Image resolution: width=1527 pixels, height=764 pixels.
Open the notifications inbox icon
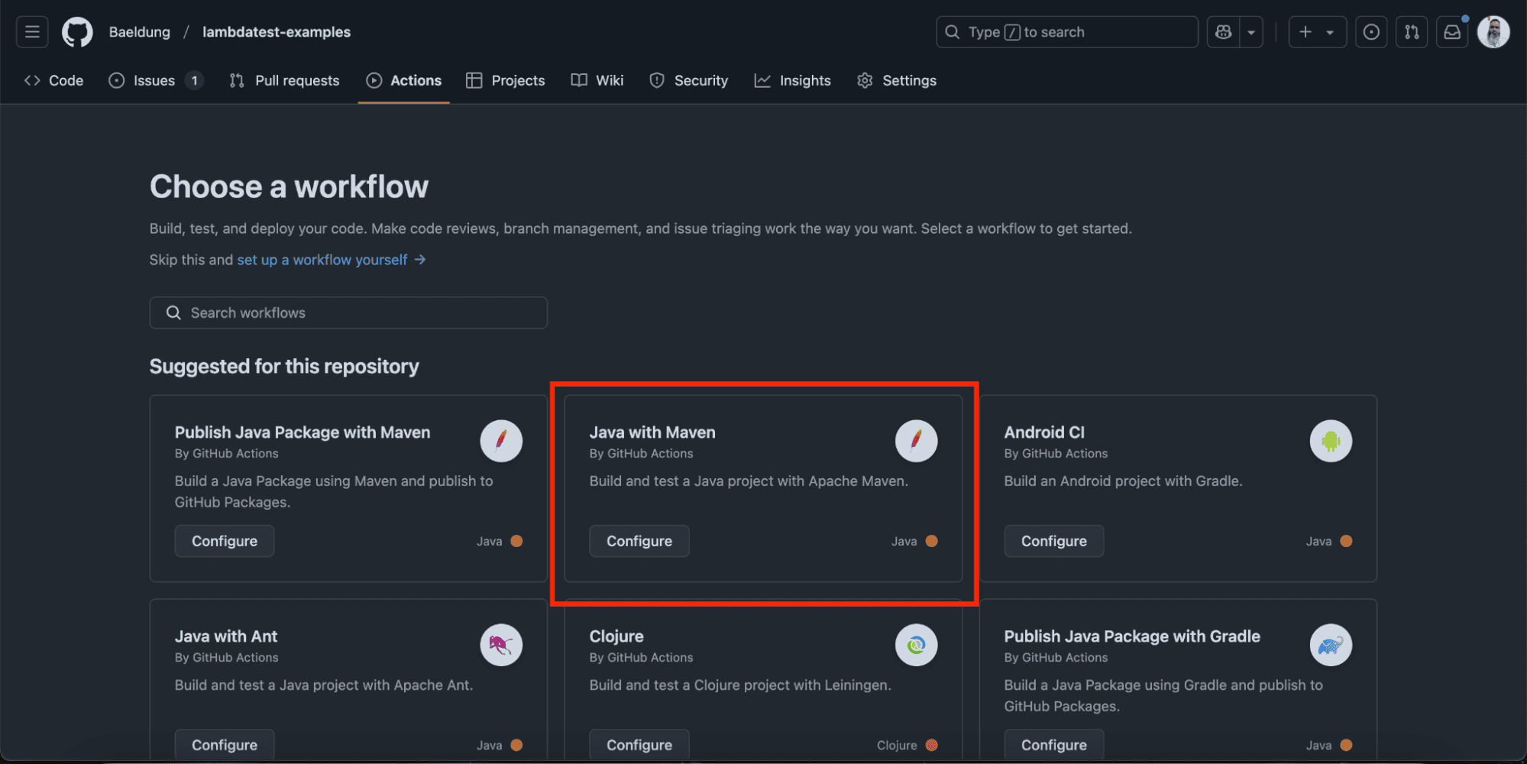[1452, 32]
